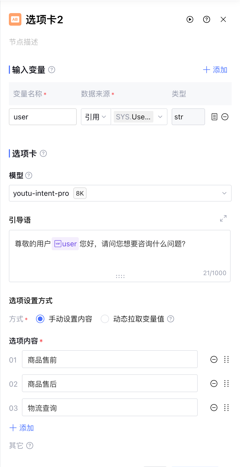Select 手动设置内容 radio option

(x=40, y=319)
